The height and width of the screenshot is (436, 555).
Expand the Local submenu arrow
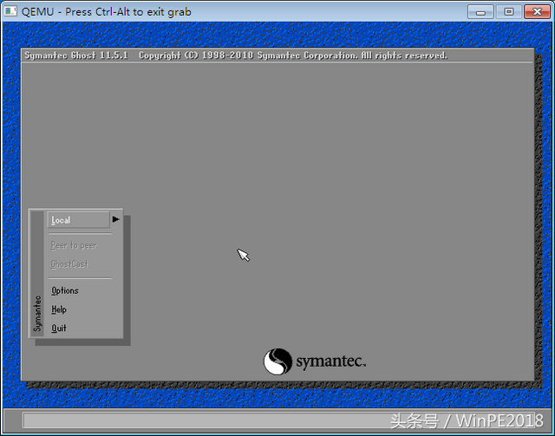point(115,219)
